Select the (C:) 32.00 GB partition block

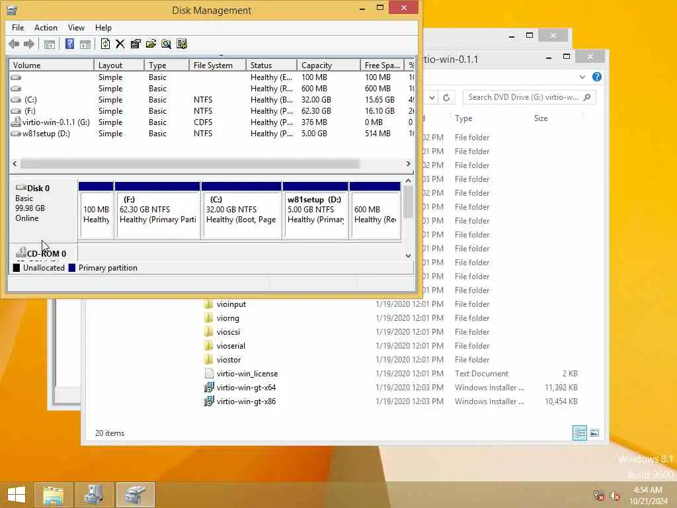click(x=241, y=211)
